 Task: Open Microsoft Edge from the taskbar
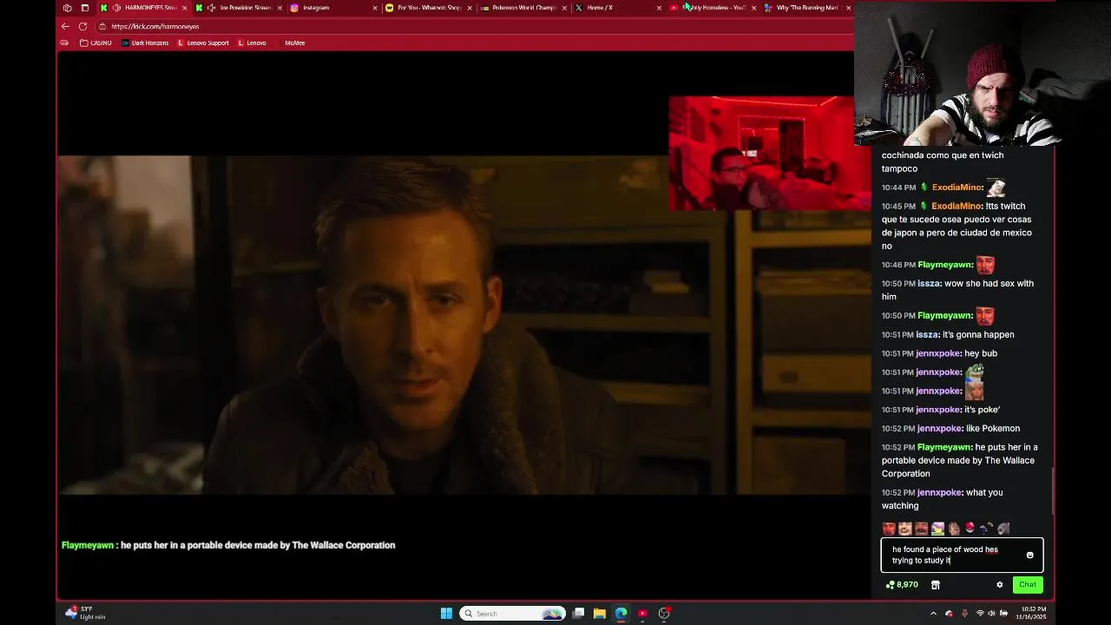coord(621,614)
